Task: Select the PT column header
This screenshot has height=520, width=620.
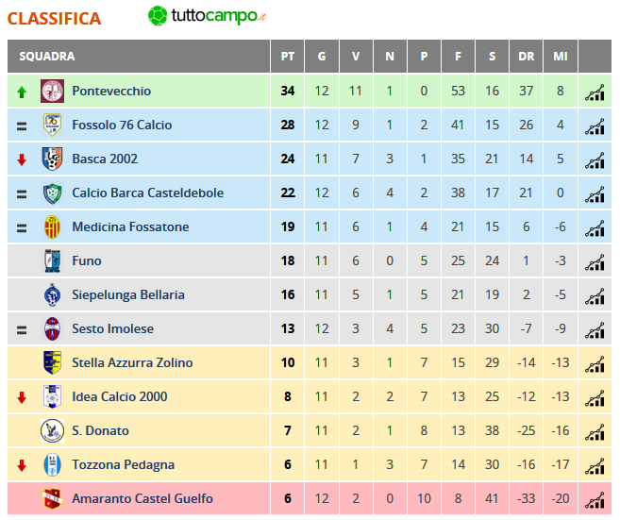Action: [288, 56]
